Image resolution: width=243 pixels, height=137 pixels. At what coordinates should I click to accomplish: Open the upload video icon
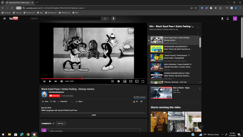click(x=222, y=18)
